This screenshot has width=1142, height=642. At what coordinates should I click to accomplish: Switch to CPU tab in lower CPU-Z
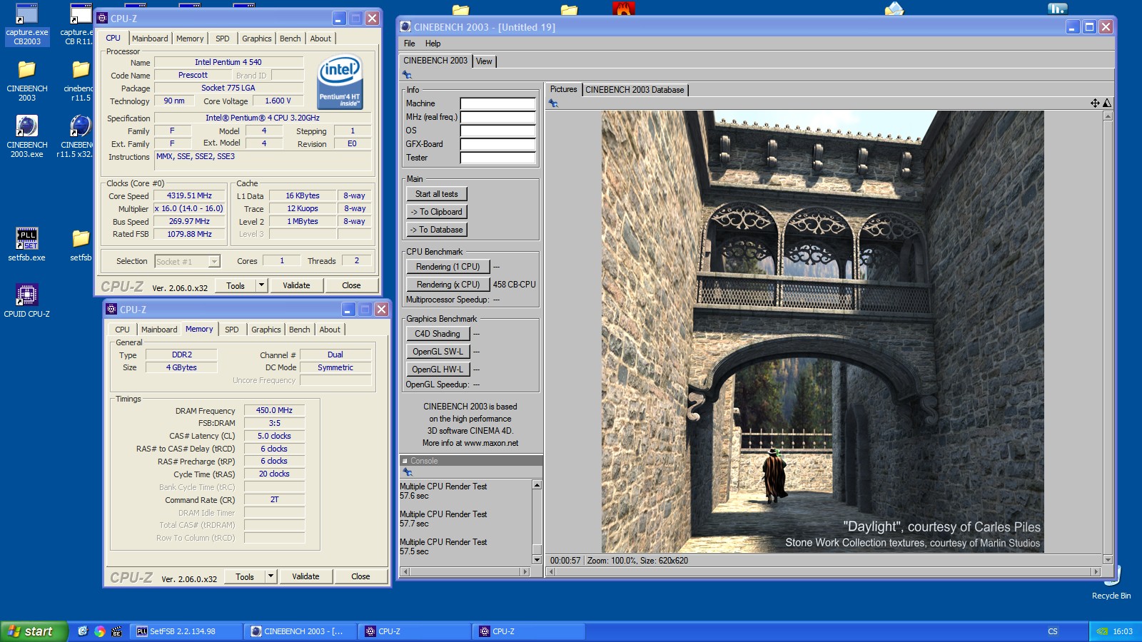tap(122, 330)
